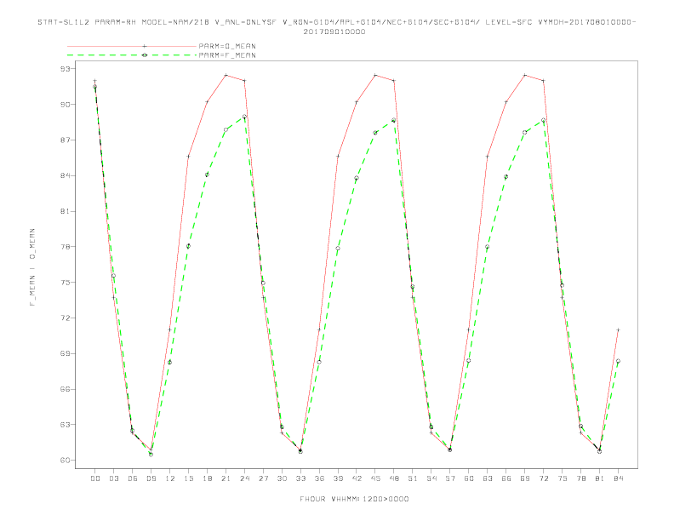Click the O_MEAN plus marker at hour 21
674x521 pixels.
tap(226, 75)
